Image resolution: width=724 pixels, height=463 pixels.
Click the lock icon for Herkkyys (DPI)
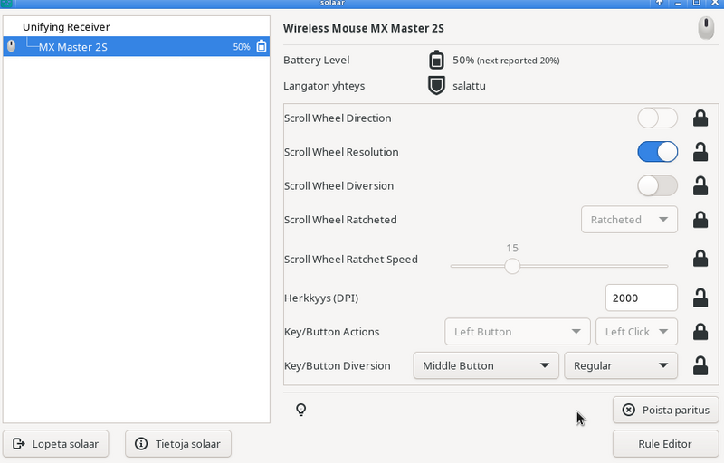700,298
